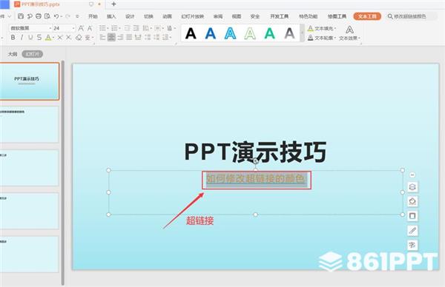Click the Save icon in quick access toolbar

pyautogui.click(x=21, y=16)
